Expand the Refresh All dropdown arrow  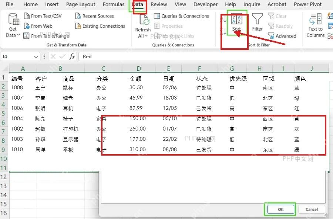pyautogui.click(x=146, y=36)
